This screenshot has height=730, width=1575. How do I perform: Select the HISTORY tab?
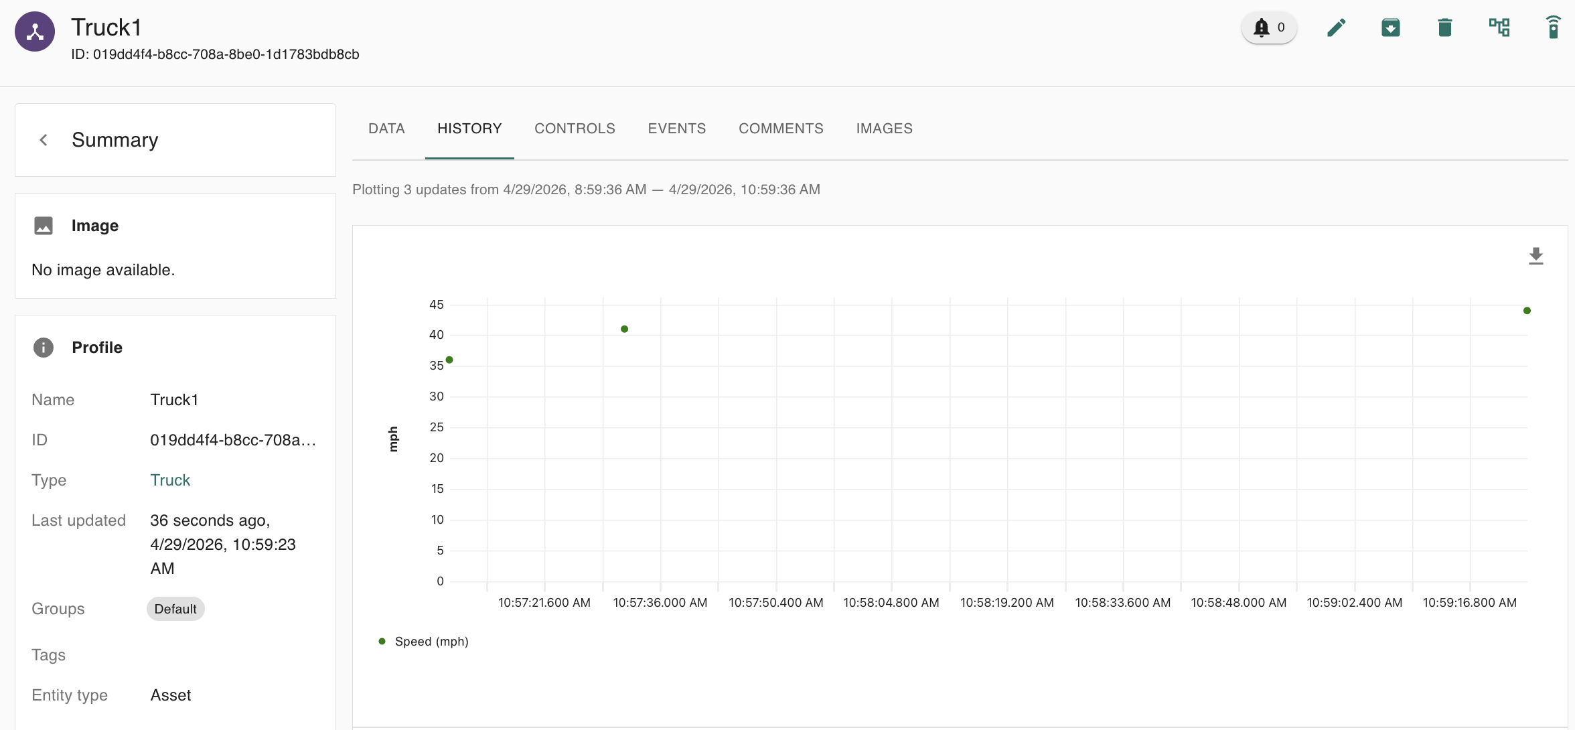469,129
